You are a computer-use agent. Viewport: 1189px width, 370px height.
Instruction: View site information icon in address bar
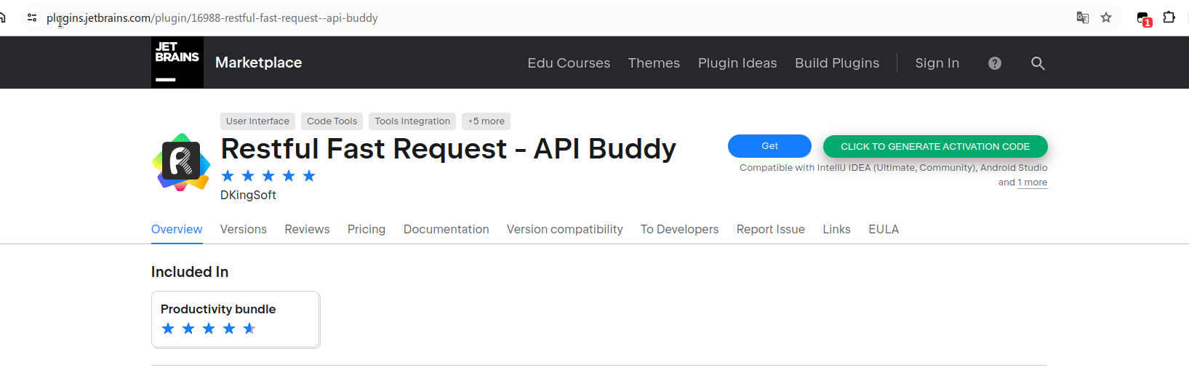click(x=32, y=17)
